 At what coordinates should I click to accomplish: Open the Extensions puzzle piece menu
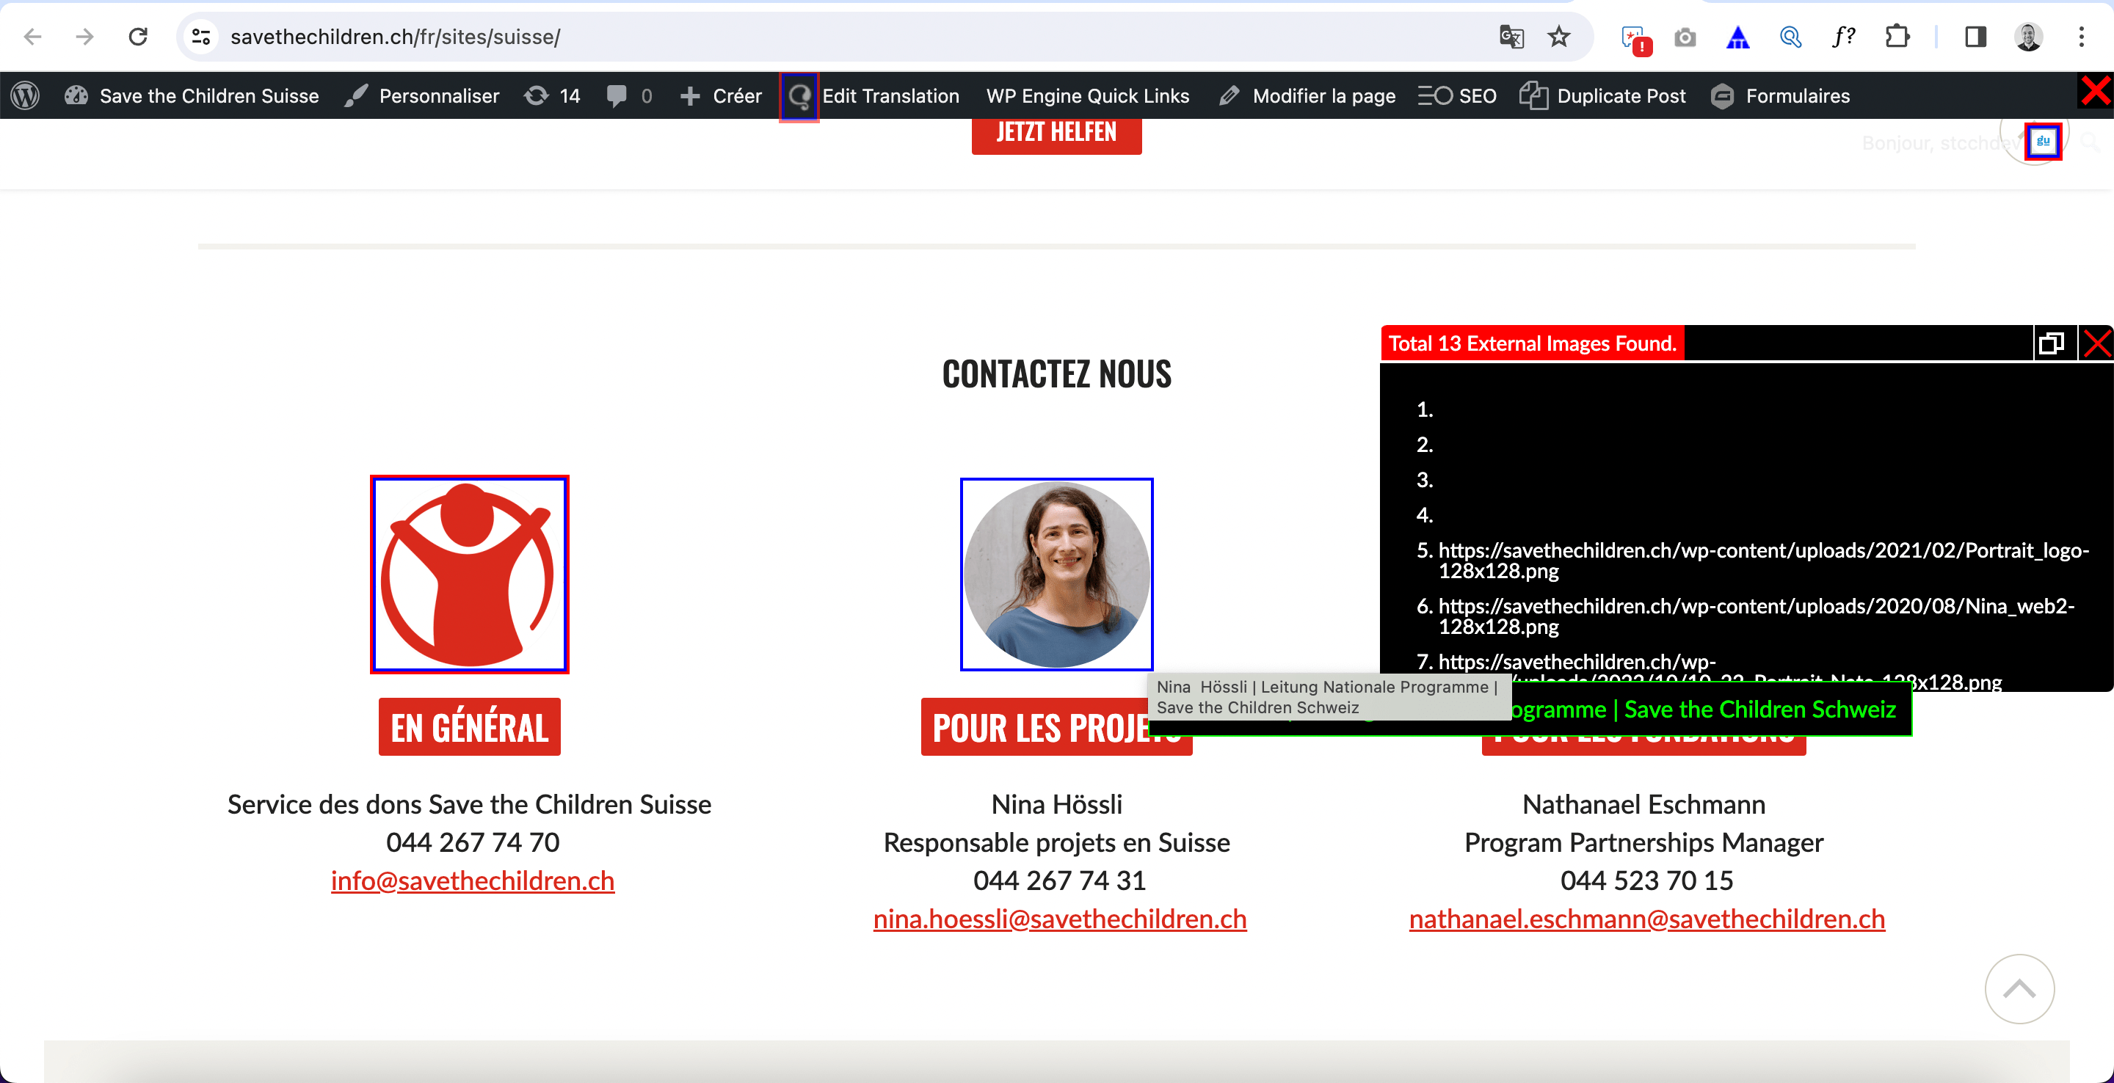pyautogui.click(x=1897, y=37)
